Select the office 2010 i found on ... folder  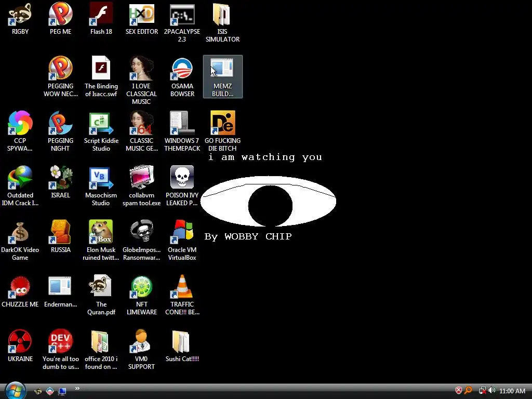(101, 350)
